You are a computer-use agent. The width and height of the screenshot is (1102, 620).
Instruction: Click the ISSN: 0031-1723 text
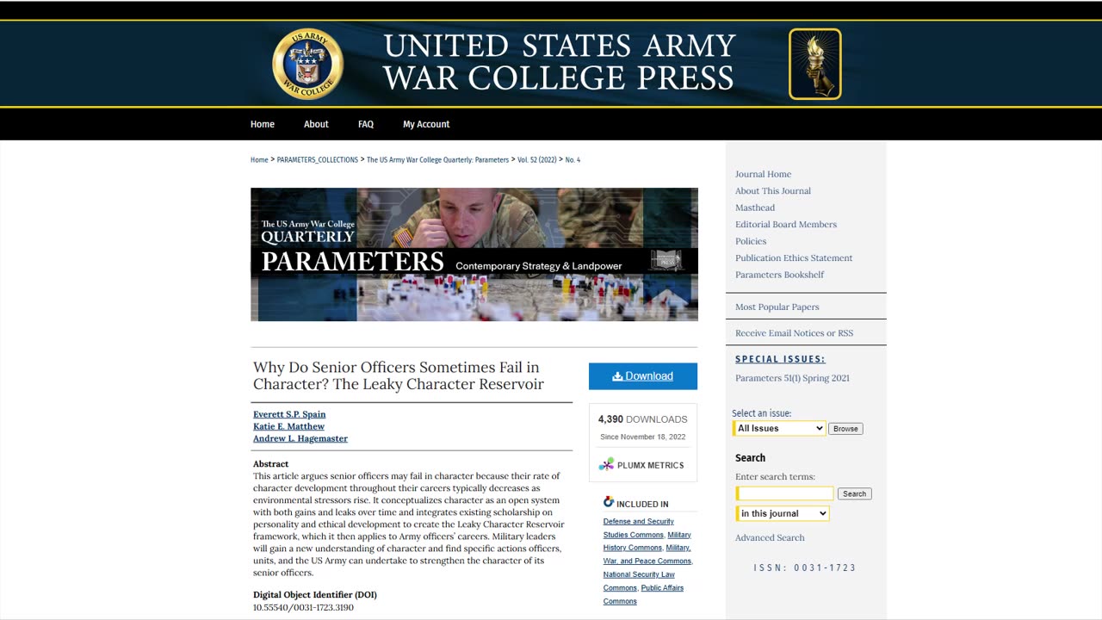point(805,567)
